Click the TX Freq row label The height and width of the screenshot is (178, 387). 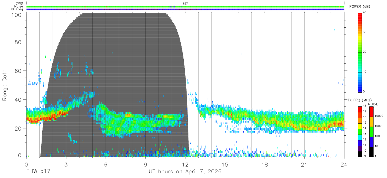(x=17, y=9)
